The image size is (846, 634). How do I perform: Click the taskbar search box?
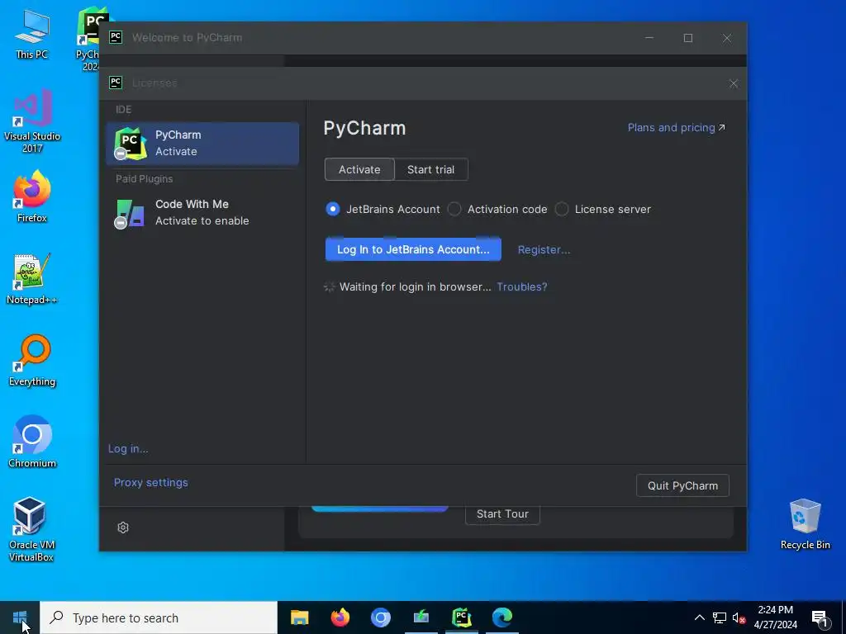tap(159, 617)
